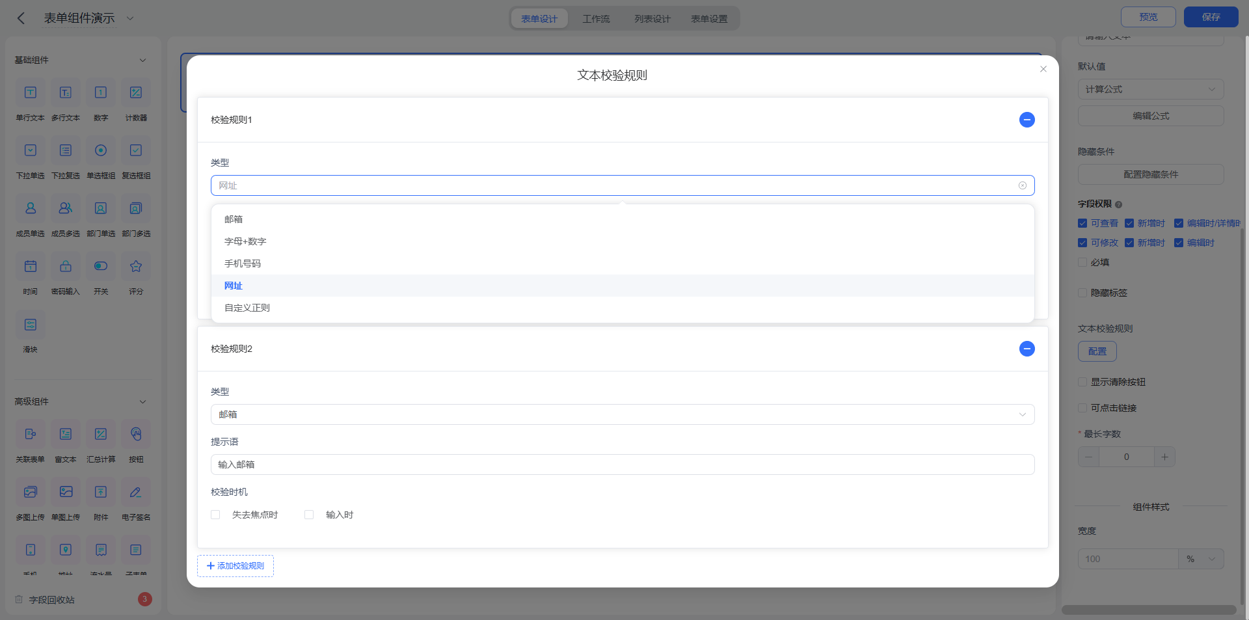
Task: Open the 计算公式 default value dropdown
Action: [x=1151, y=89]
